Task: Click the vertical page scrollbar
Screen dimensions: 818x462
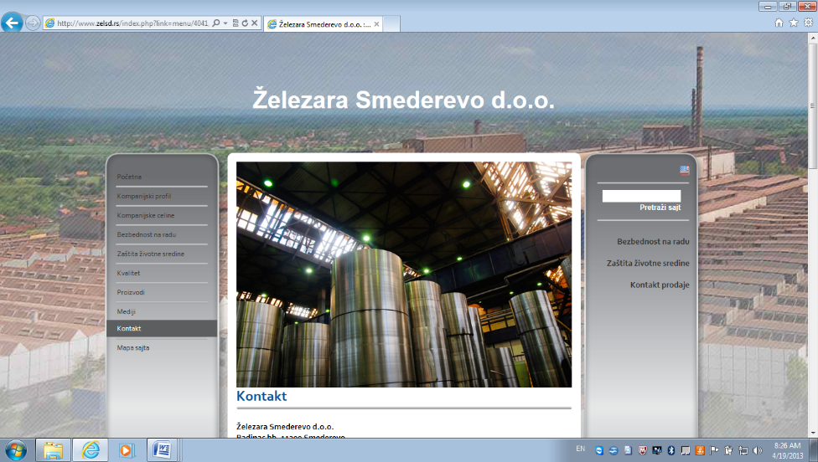Action: [812, 251]
